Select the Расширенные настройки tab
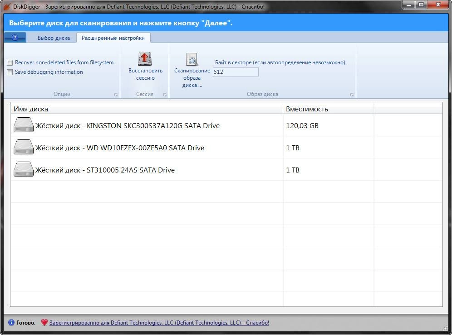 (113, 38)
